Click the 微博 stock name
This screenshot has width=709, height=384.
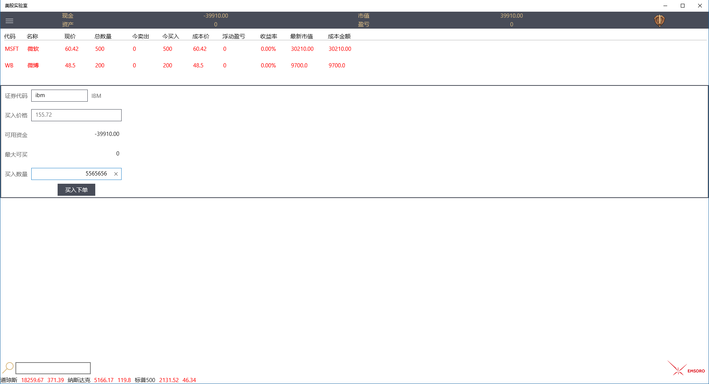tap(33, 66)
